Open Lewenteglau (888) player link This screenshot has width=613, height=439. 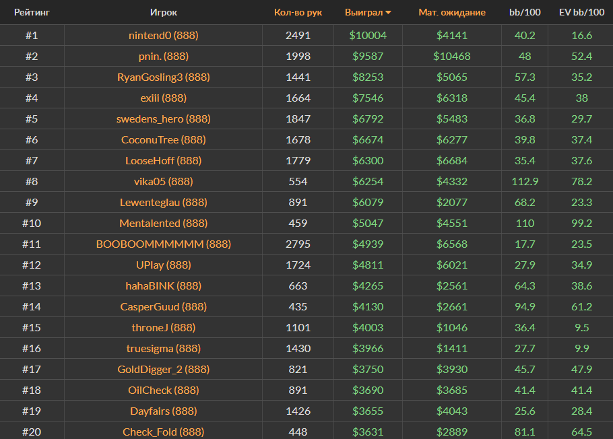(163, 202)
